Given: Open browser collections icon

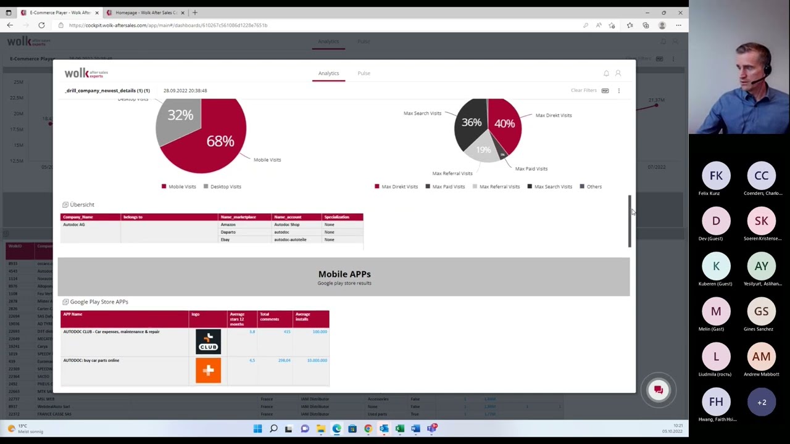Looking at the screenshot, I should (x=646, y=25).
